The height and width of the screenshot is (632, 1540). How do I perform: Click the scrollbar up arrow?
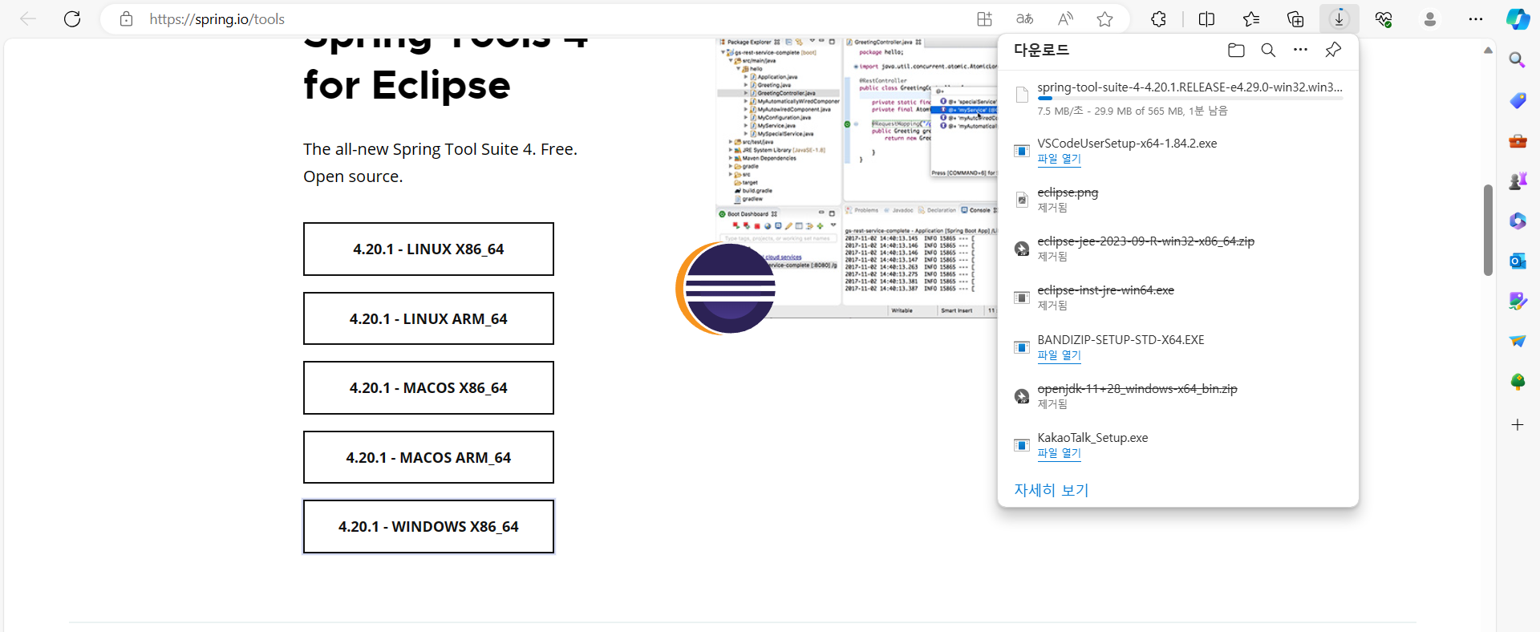[x=1488, y=50]
